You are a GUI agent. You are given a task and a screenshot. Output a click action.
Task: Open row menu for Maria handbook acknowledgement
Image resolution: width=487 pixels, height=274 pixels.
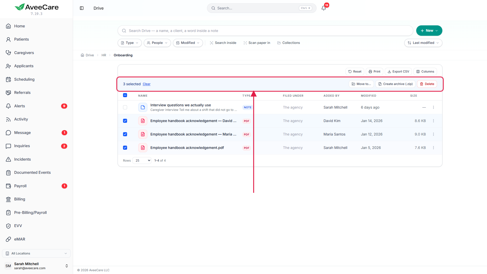pyautogui.click(x=433, y=134)
